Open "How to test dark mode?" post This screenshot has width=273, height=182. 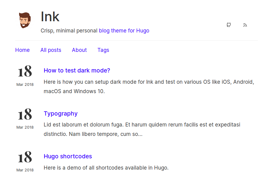point(77,70)
